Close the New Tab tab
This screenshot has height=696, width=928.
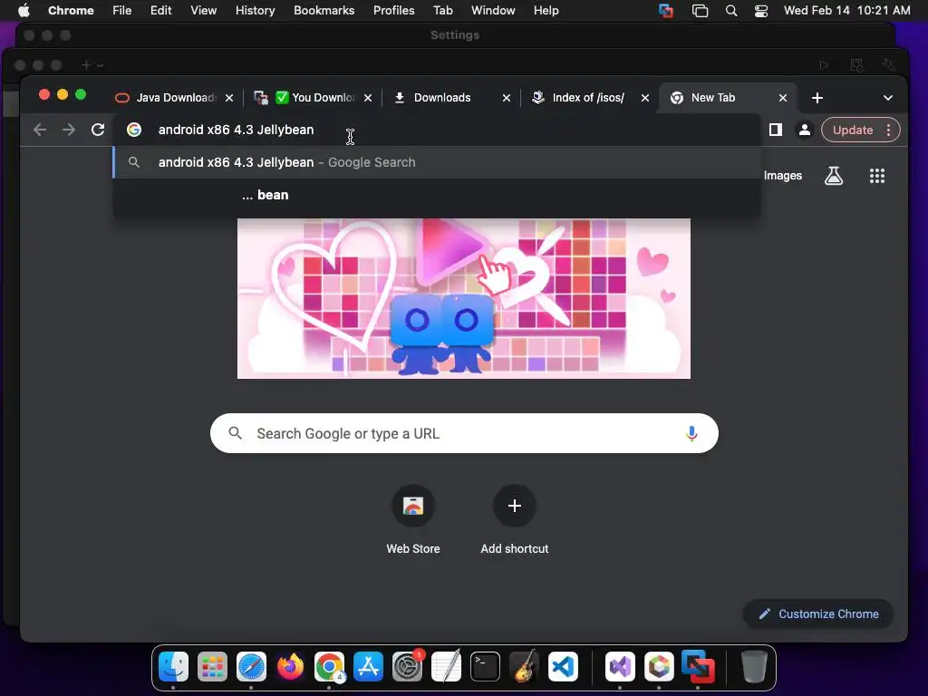783,98
